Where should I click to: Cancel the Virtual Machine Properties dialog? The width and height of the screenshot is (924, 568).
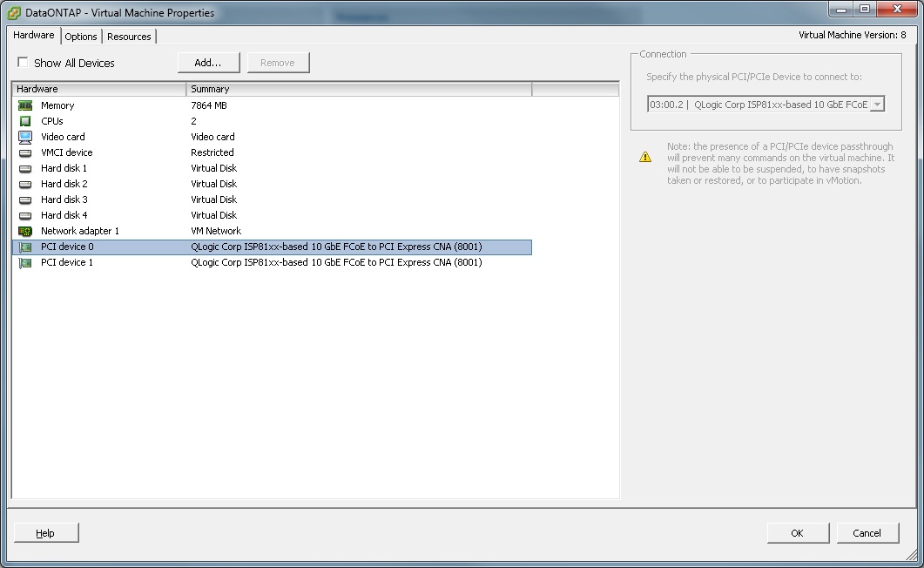coord(867,532)
